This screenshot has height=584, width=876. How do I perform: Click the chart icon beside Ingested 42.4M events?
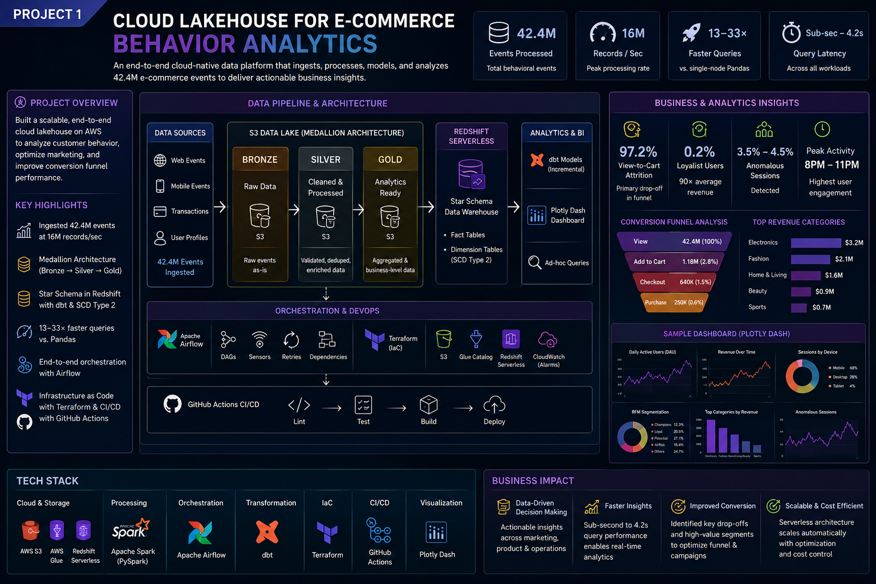[x=24, y=230]
